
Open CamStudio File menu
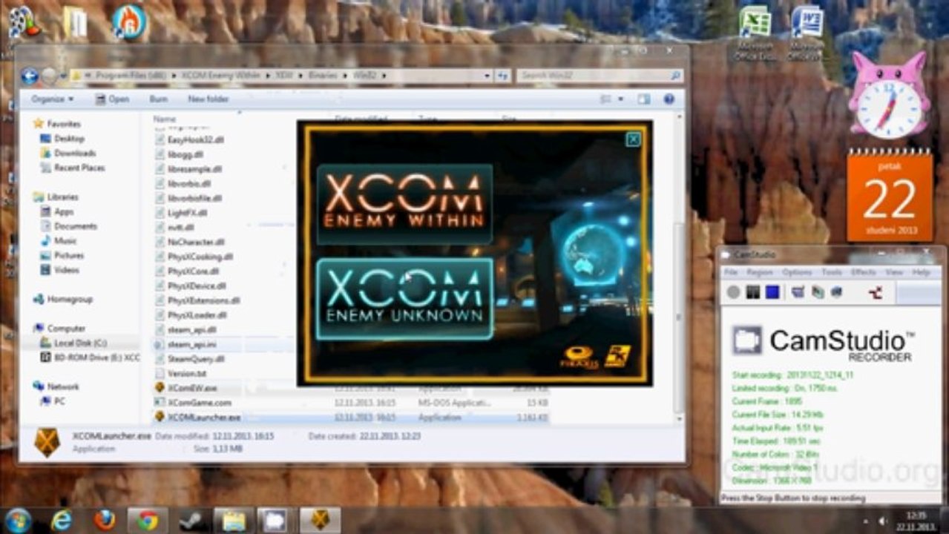731,272
